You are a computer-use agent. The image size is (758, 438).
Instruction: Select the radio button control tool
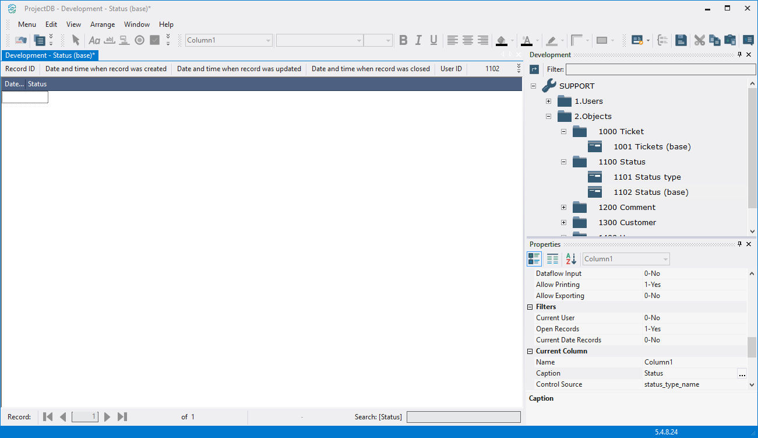point(139,40)
